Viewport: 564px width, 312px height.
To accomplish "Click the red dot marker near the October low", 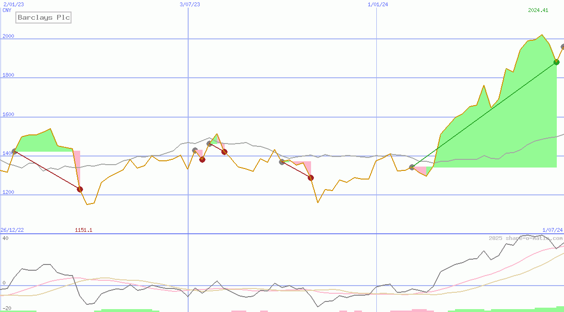I will [311, 177].
